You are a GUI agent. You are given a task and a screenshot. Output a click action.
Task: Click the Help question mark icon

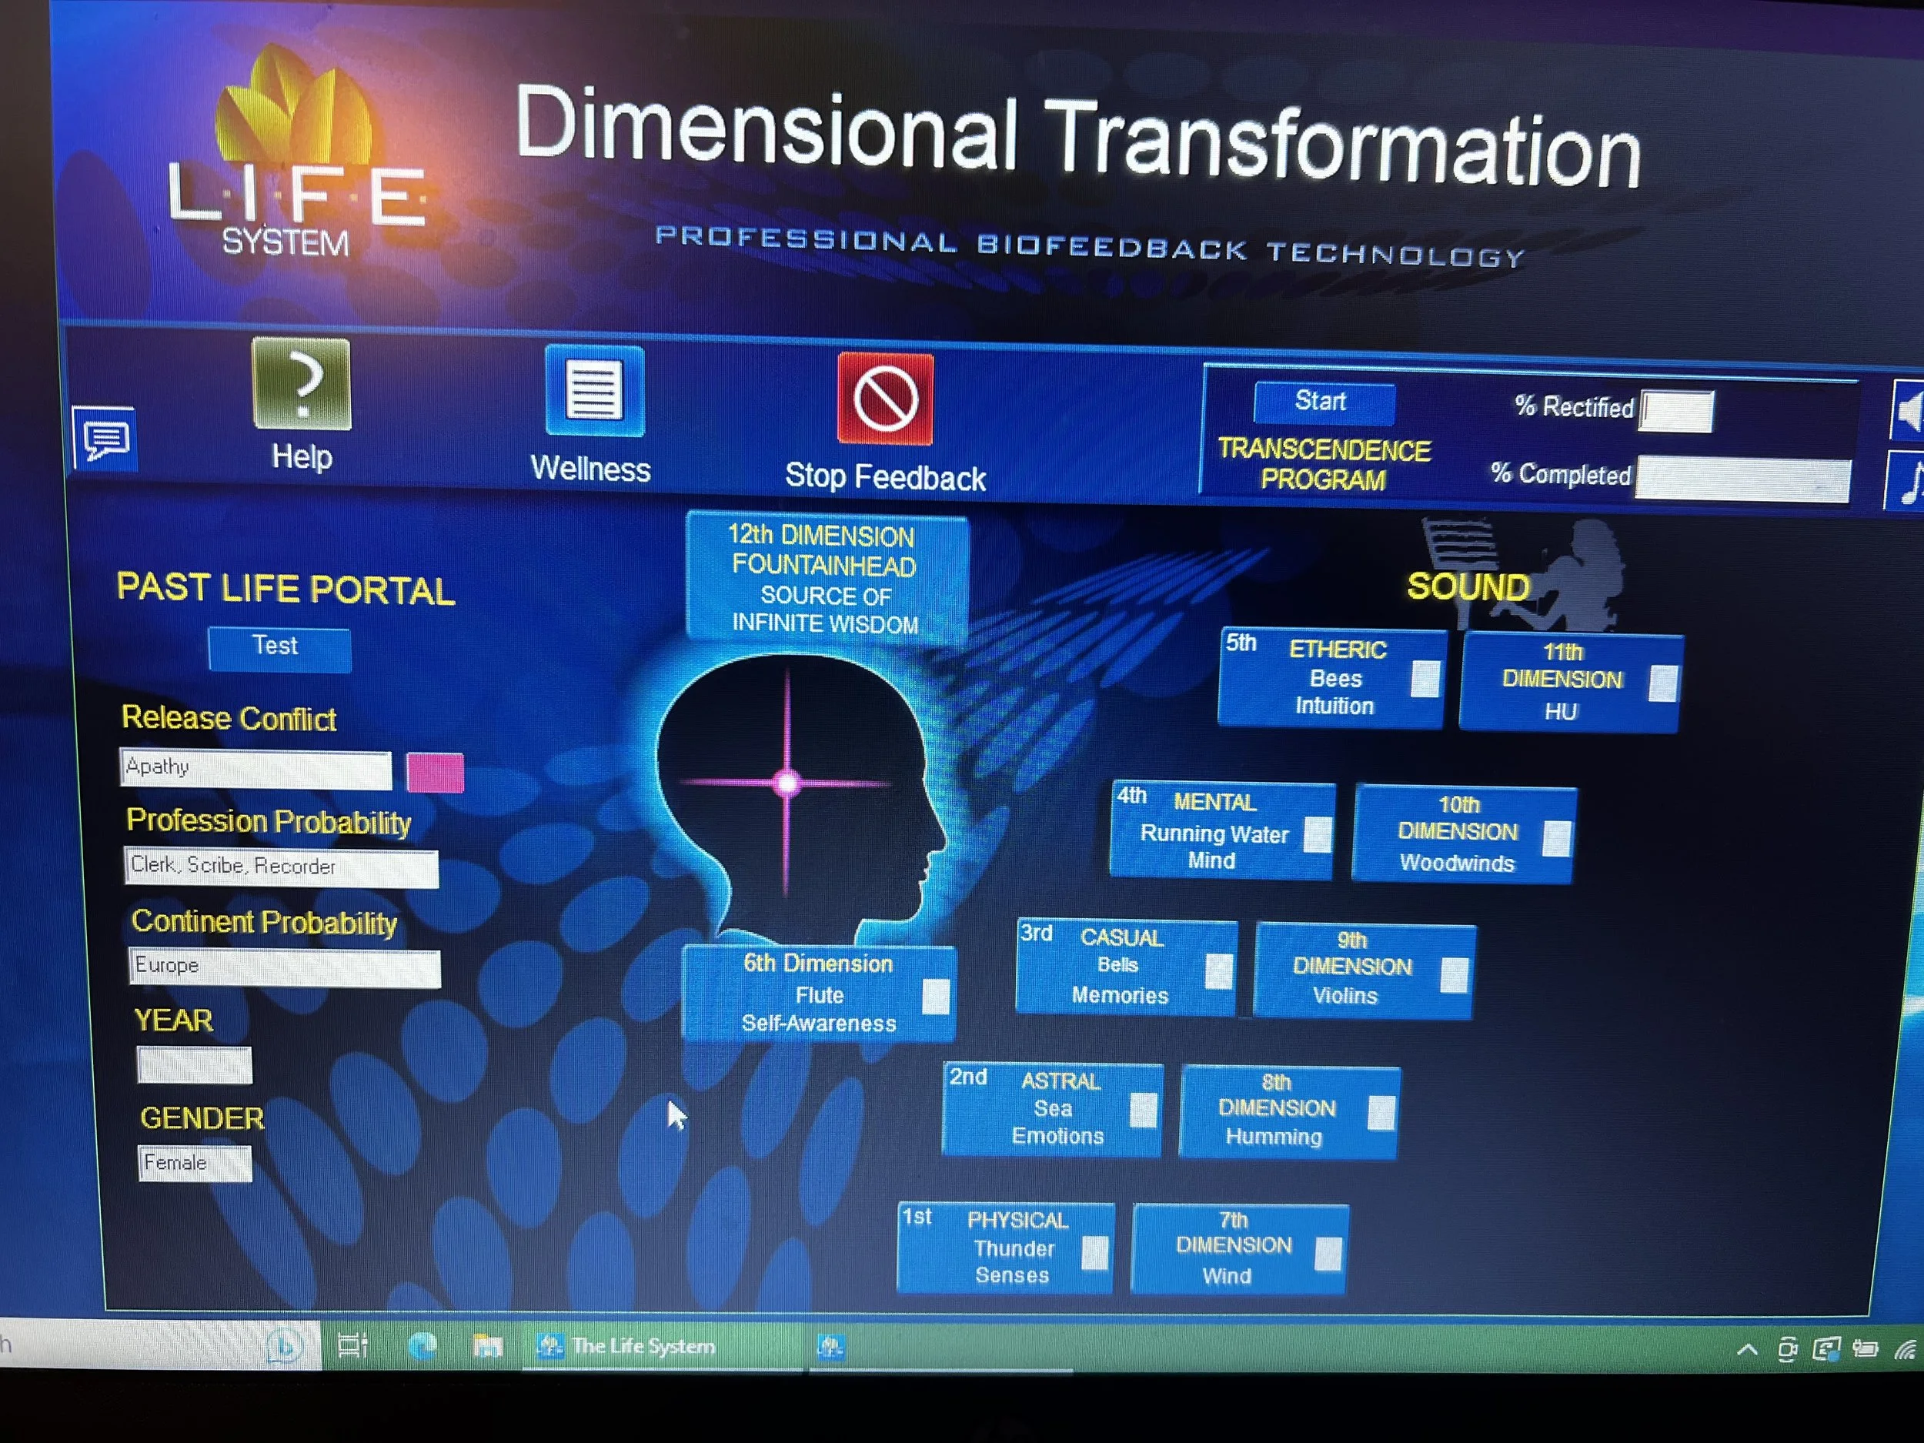point(301,383)
